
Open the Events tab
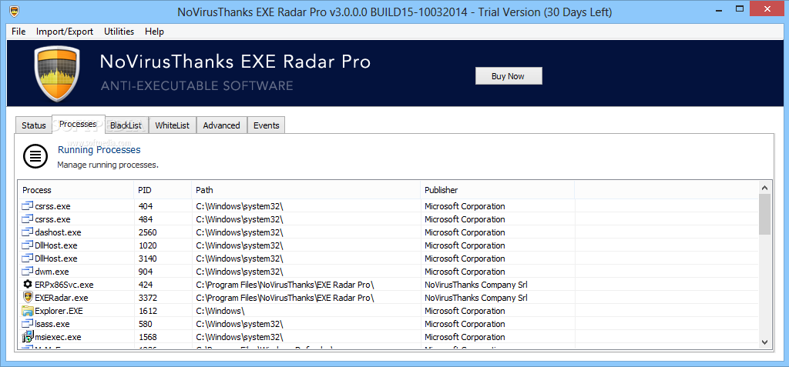266,125
